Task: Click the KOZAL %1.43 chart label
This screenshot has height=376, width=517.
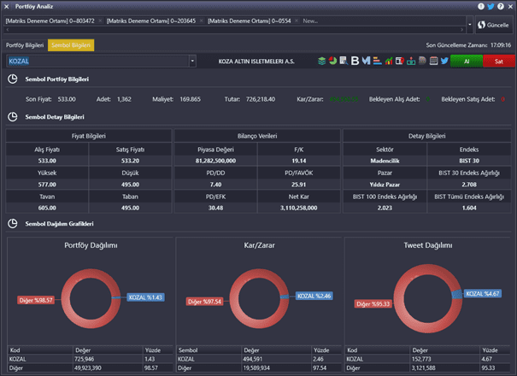Action: (x=145, y=297)
